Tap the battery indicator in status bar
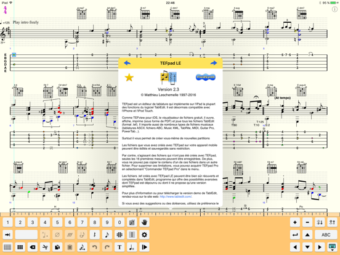The width and height of the screenshot is (340, 255). 333,2
